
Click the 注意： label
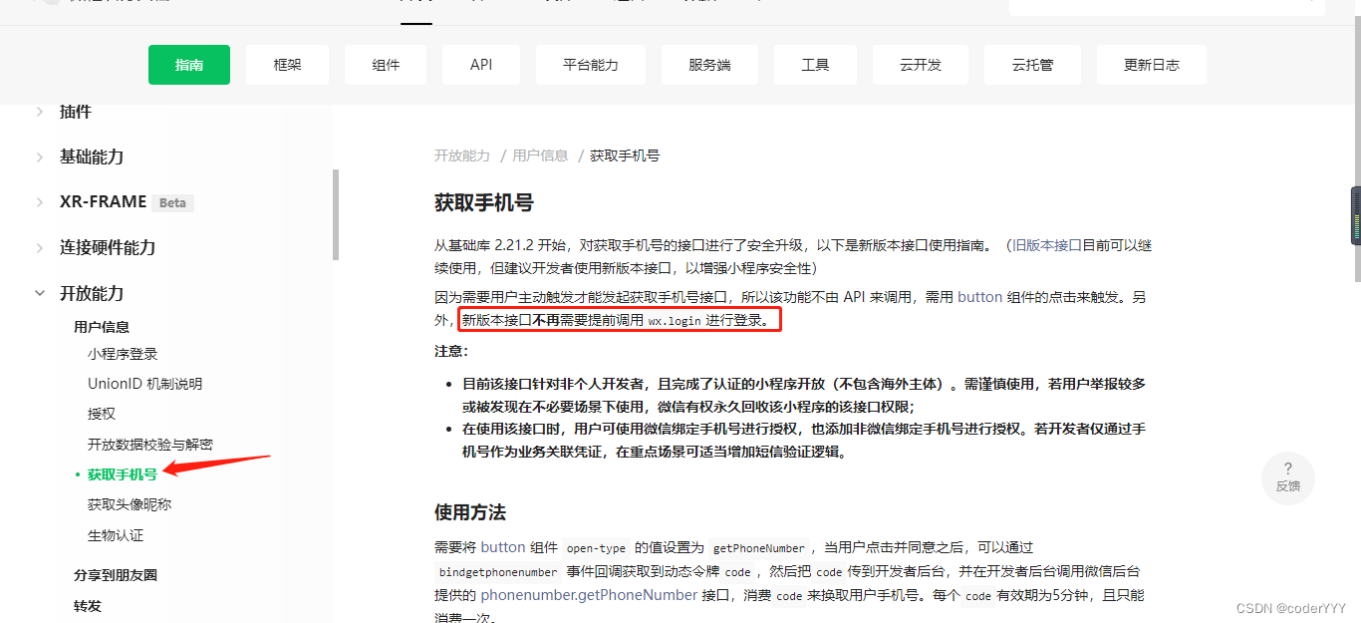[x=451, y=351]
